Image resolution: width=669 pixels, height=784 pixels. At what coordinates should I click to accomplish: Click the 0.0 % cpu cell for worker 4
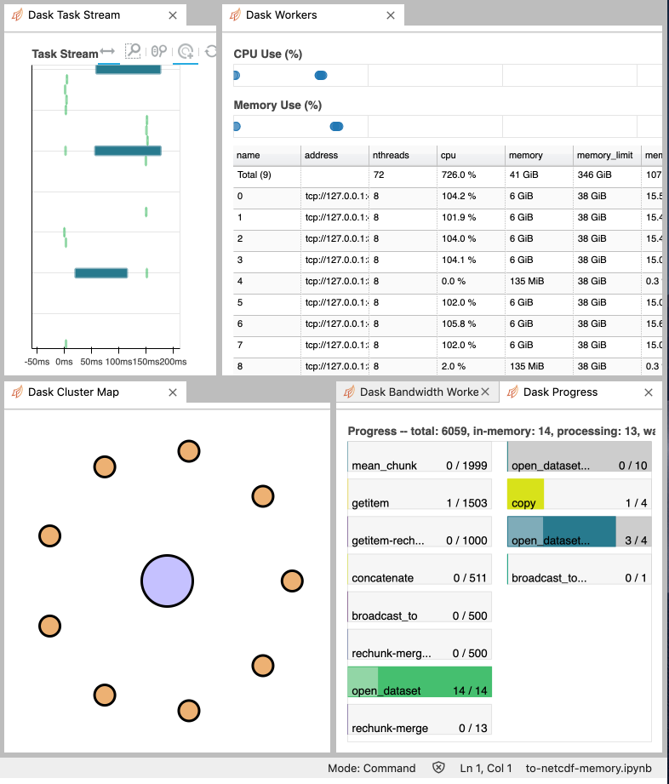(x=471, y=282)
